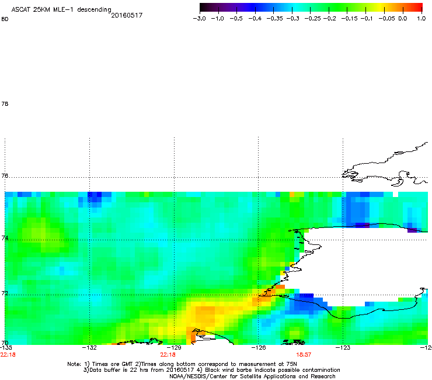Image resolution: width=432 pixels, height=380 pixels.
Task: Click the title "ASCAT 25KM MLE-1 descending"
Action: 61,10
